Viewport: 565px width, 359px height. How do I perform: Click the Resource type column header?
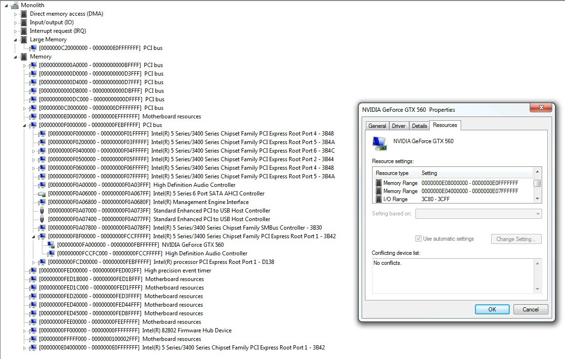click(395, 173)
